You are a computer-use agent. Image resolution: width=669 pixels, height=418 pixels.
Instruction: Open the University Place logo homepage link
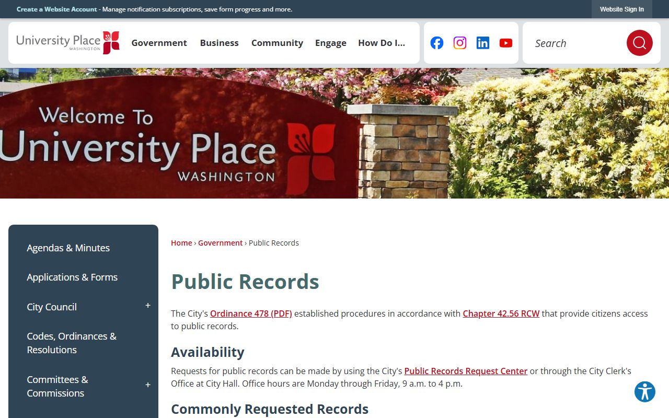(68, 43)
